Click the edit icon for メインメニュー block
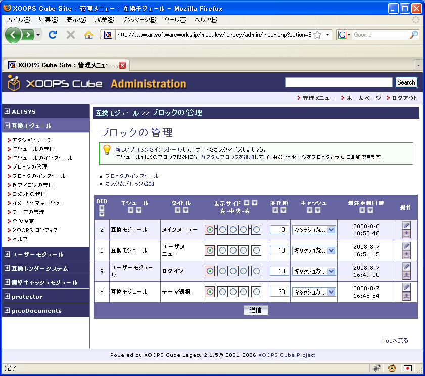 tap(406, 225)
